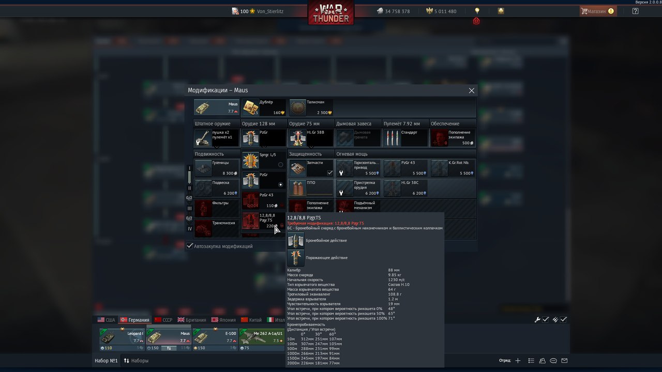Viewport: 662px width, 372px height.
Task: Switch to the Япония nation tab
Action: tap(223, 320)
